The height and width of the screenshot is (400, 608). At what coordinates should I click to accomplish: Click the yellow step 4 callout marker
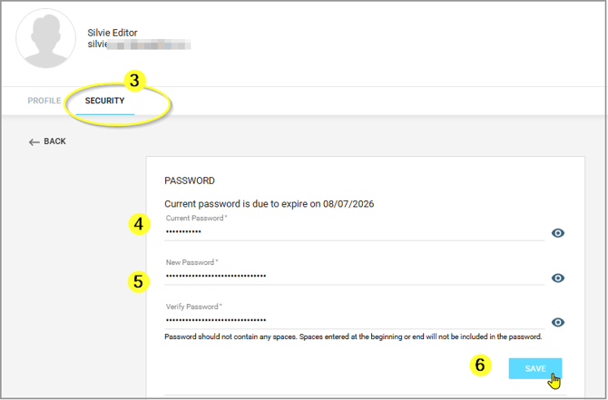pos(138,225)
